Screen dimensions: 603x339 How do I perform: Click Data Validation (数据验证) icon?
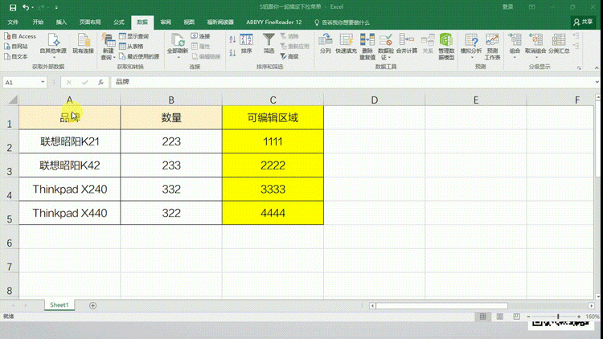pos(386,40)
